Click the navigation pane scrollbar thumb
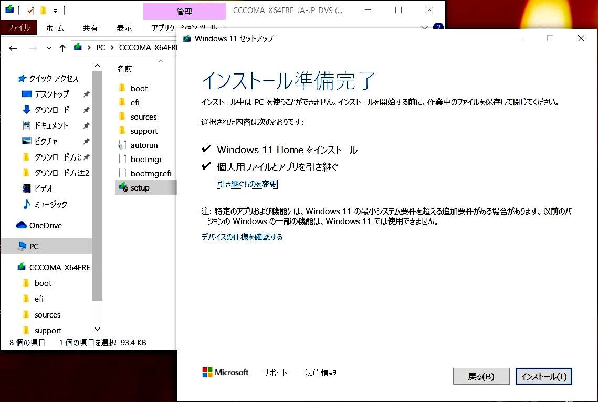 97,186
